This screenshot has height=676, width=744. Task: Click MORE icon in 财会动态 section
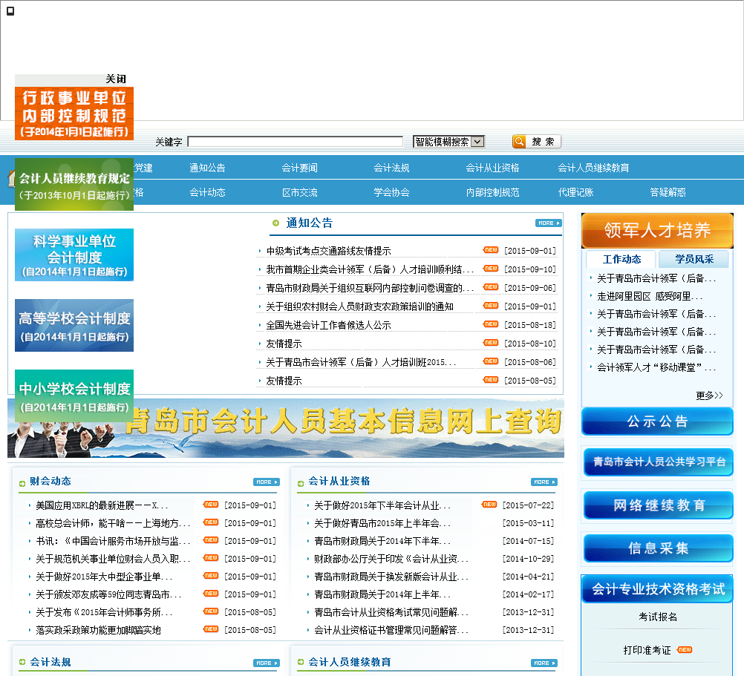pyautogui.click(x=266, y=482)
